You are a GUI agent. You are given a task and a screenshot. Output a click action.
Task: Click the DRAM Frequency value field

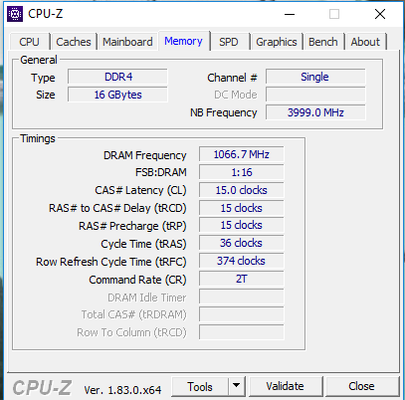coord(242,154)
